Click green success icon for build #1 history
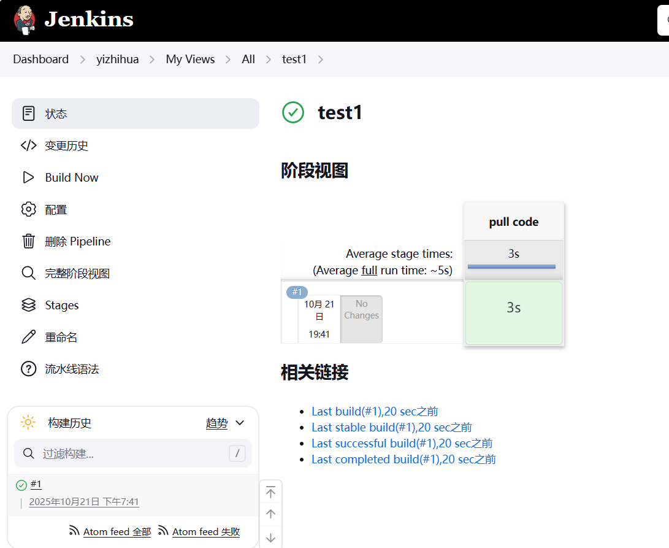Viewport: 669px width, 548px height. tap(21, 485)
